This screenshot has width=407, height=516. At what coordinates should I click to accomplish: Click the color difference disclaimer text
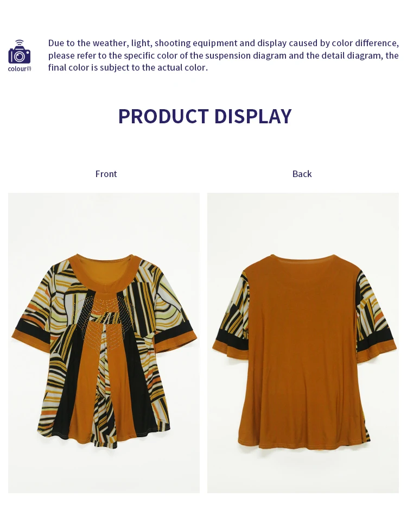coord(223,55)
